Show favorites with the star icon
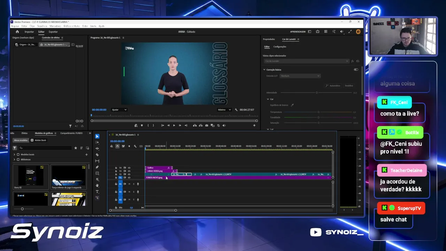446x251 pixels. pos(76,148)
